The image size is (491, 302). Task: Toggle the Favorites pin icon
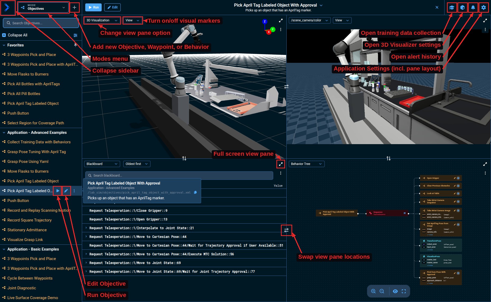coord(75,45)
